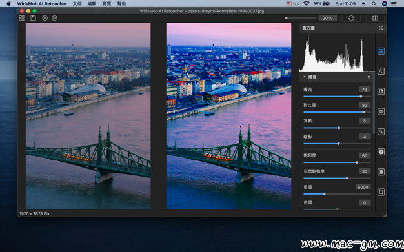Toggle the before/after split compare view
The image size is (404, 252).
[375, 18]
